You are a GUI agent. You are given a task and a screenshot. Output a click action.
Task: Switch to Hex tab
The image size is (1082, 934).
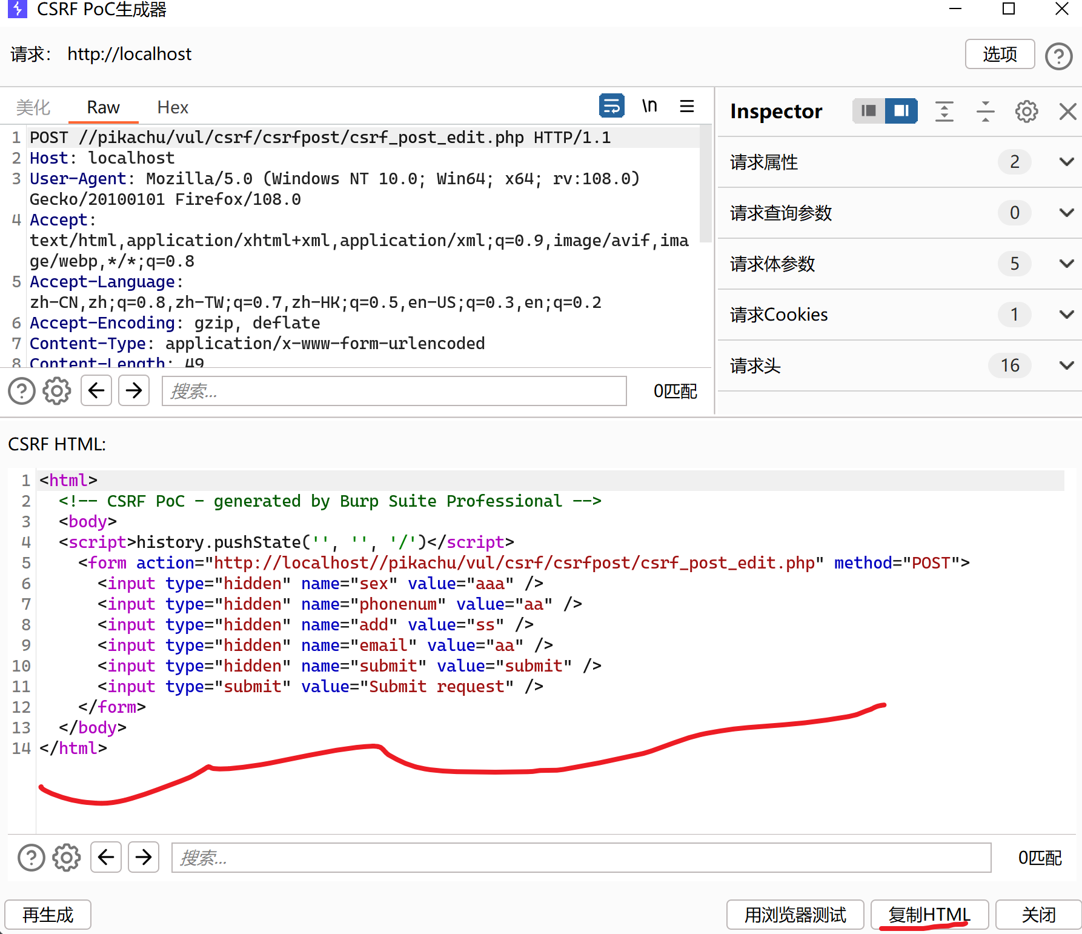click(x=173, y=107)
